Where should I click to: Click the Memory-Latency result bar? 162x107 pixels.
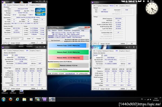(69, 66)
